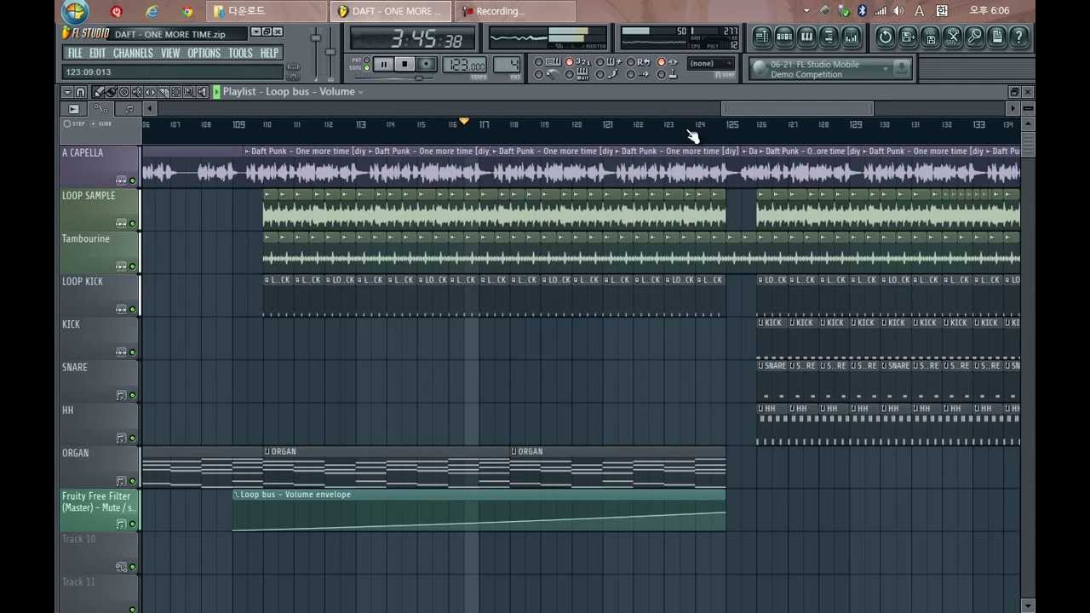The height and width of the screenshot is (613, 1090).
Task: Switch Playlist to automation clip focus tab
Action: coord(100,109)
